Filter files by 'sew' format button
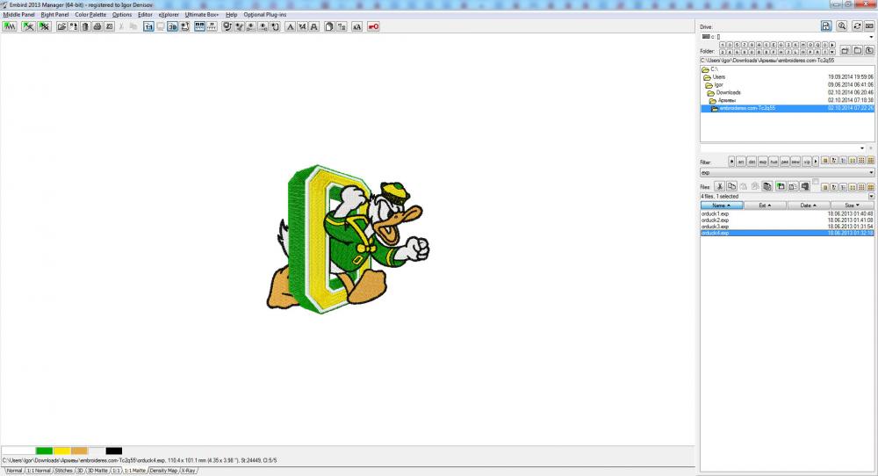This screenshot has width=878, height=476. (795, 162)
